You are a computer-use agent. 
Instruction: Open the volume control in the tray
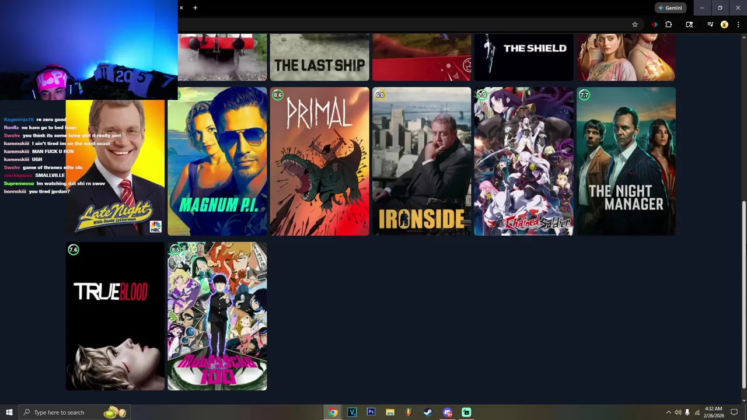pyautogui.click(x=678, y=412)
